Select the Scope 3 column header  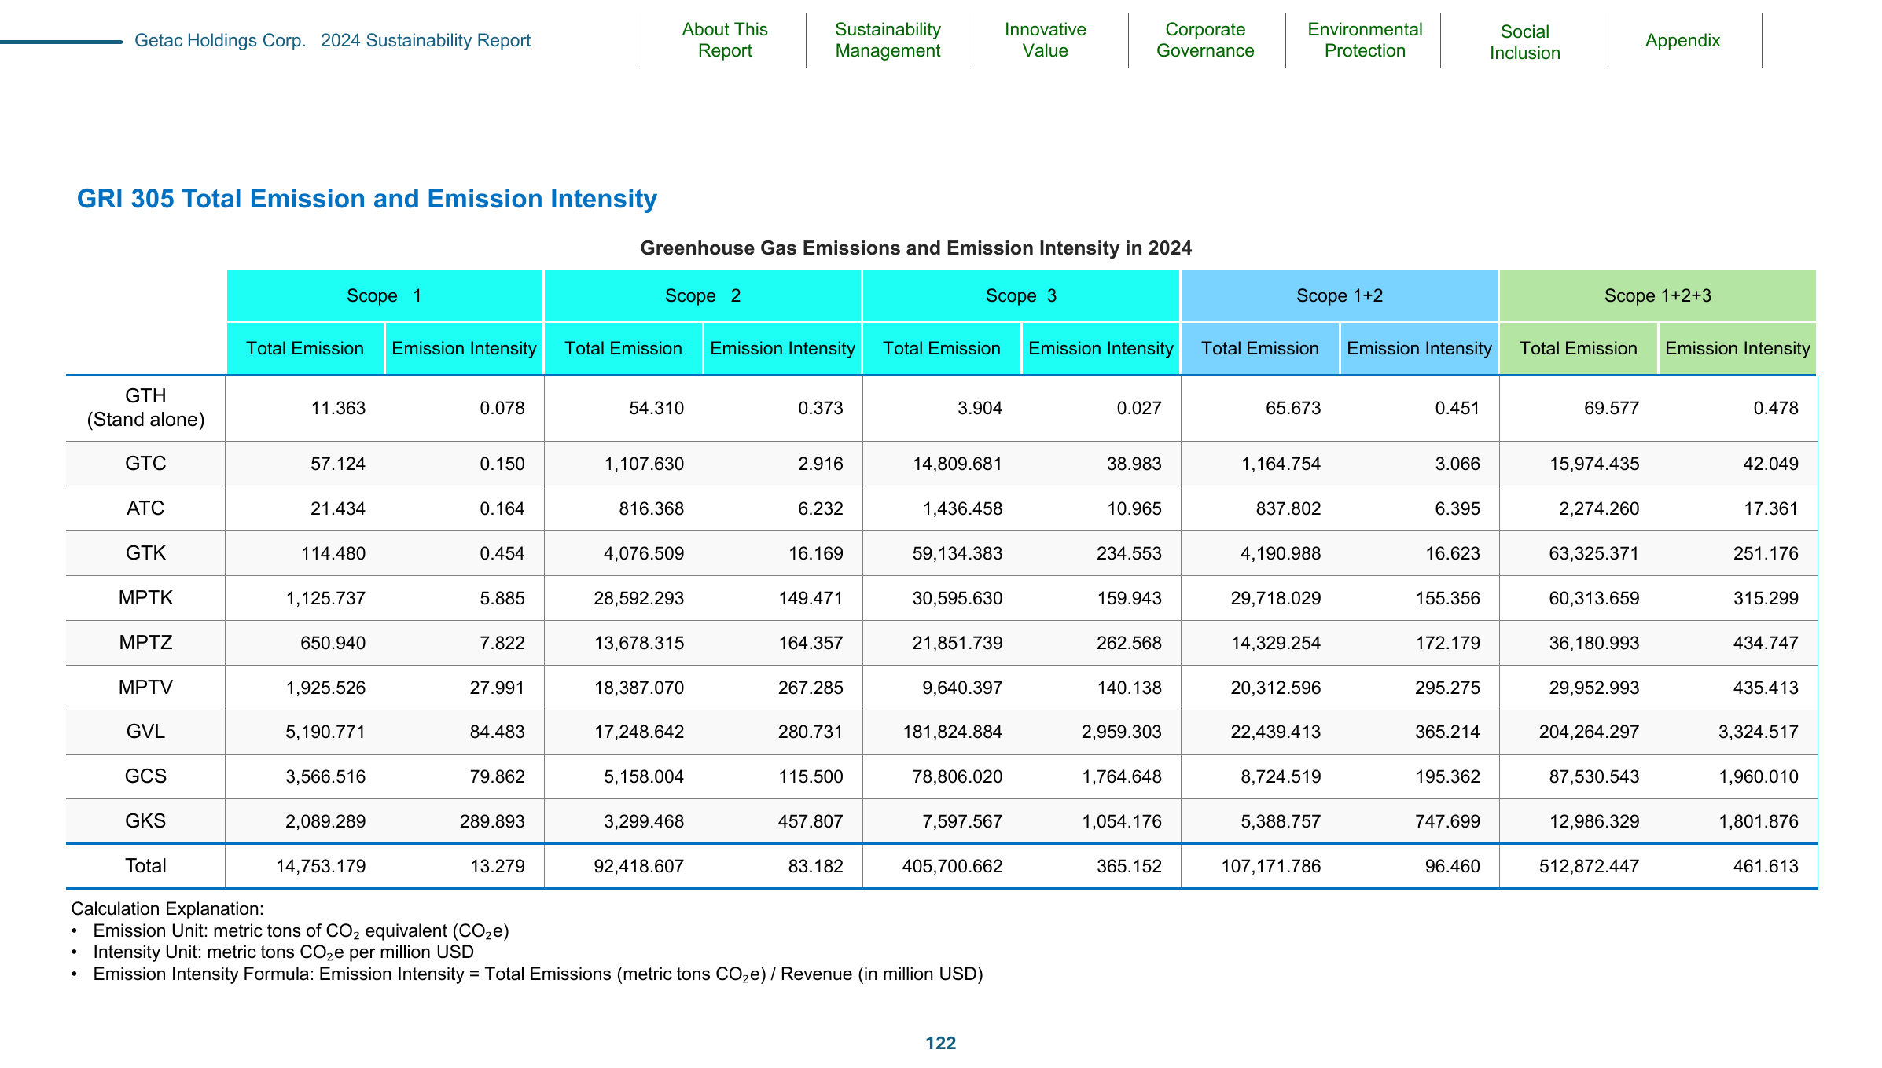(1021, 295)
